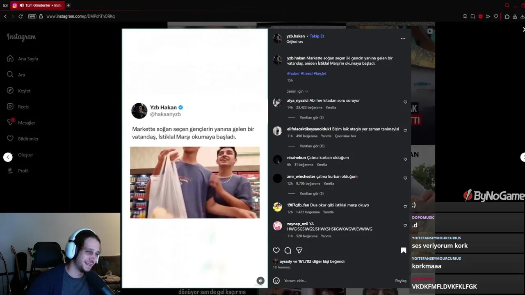Like alya_nyazici's comment heart

pyautogui.click(x=405, y=102)
